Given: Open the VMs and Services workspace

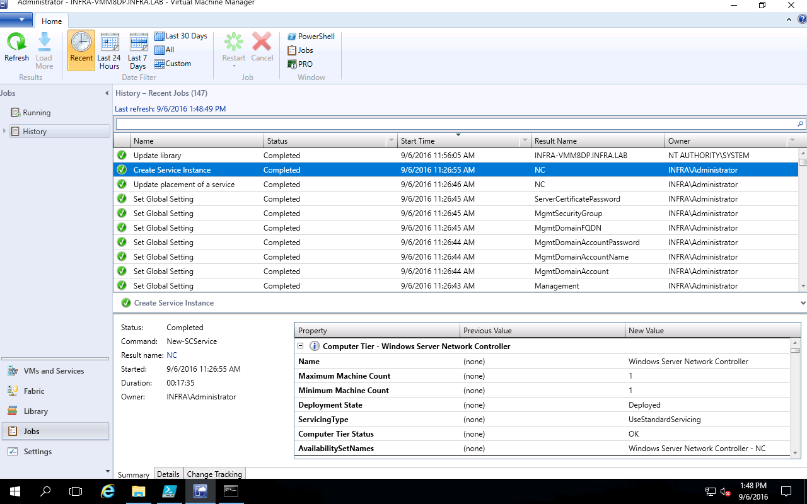Looking at the screenshot, I should (54, 371).
